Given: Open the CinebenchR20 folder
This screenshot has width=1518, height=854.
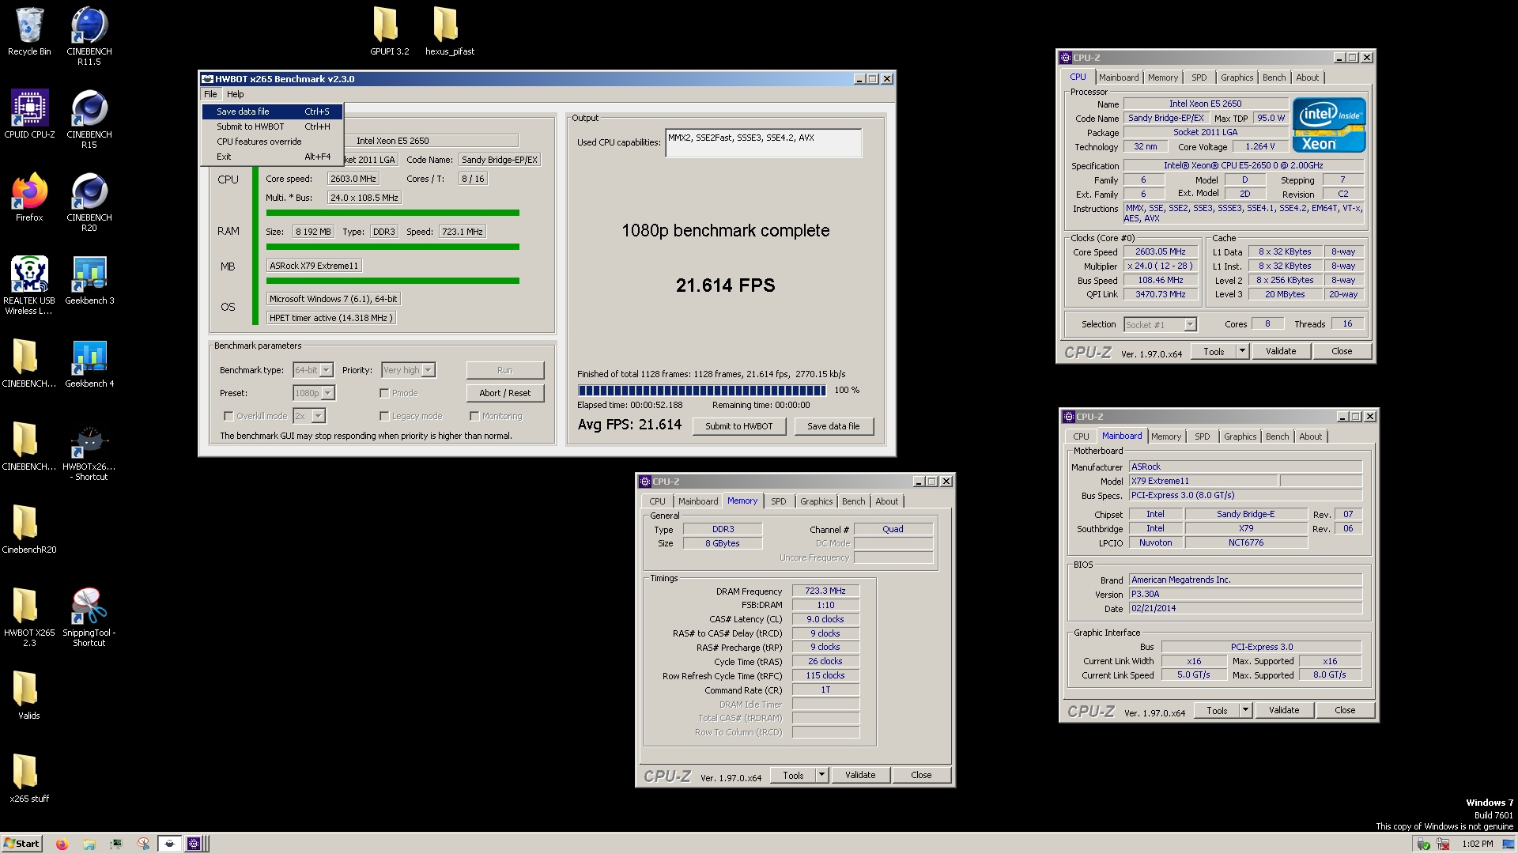Looking at the screenshot, I should click(x=29, y=530).
